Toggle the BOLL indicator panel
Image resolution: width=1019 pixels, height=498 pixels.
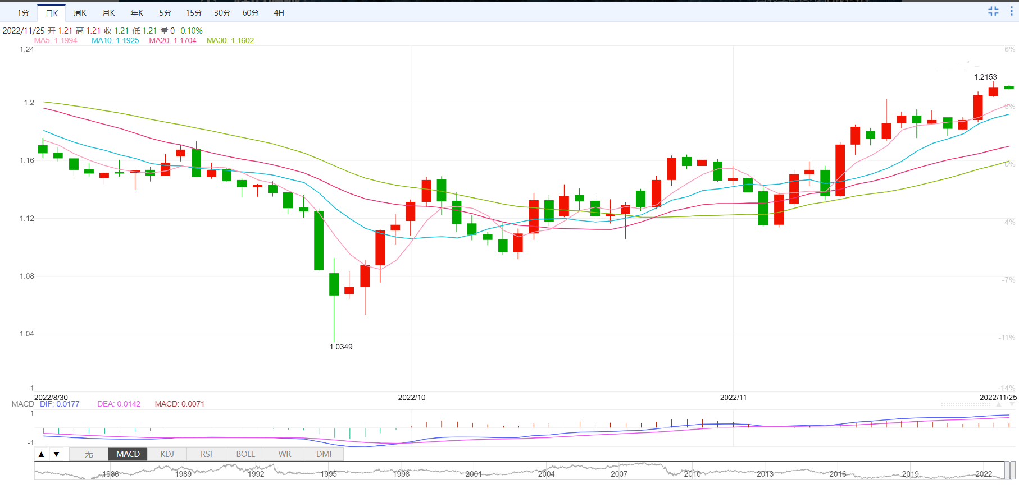pos(245,454)
